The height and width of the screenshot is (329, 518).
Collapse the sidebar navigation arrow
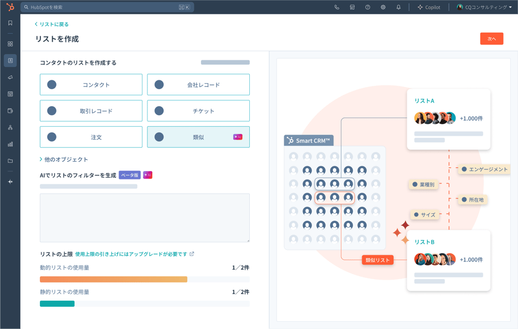10,182
